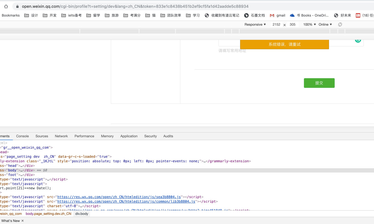
Task: Select the What's New drawer tab
Action: coord(11,221)
